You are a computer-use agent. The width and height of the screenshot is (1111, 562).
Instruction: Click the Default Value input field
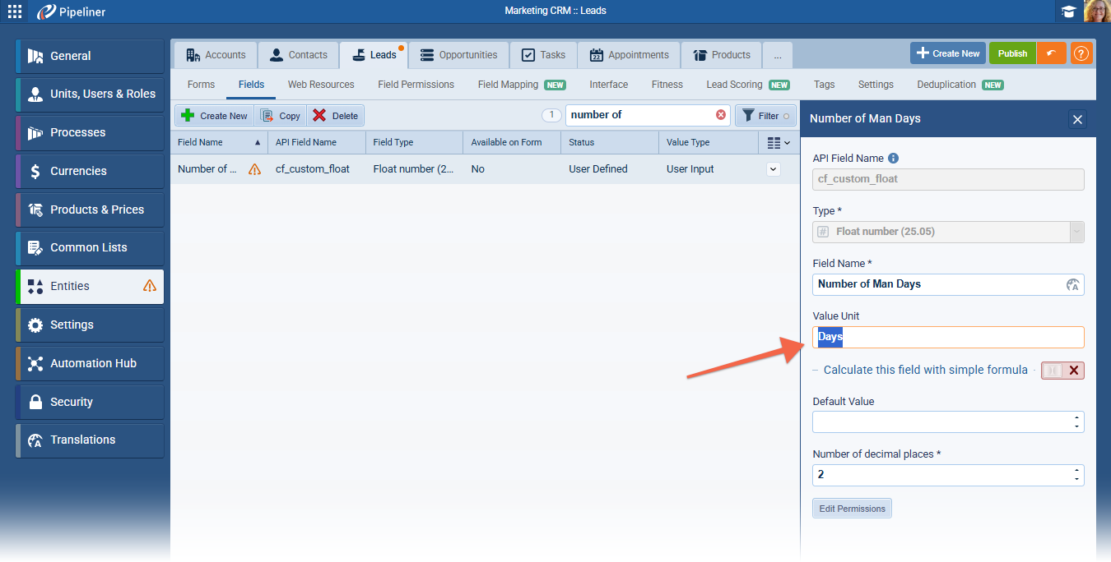(x=942, y=422)
